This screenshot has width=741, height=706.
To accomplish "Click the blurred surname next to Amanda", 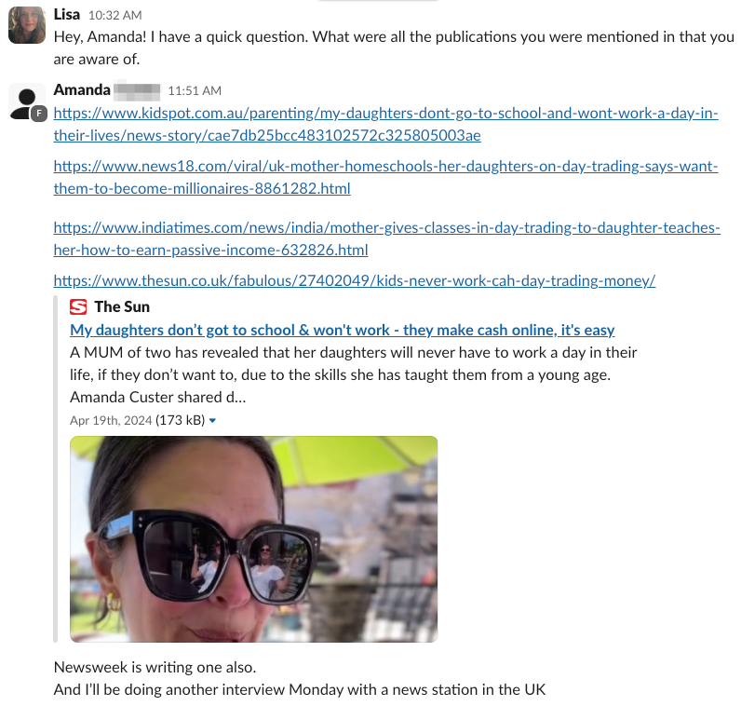I will click(138, 90).
